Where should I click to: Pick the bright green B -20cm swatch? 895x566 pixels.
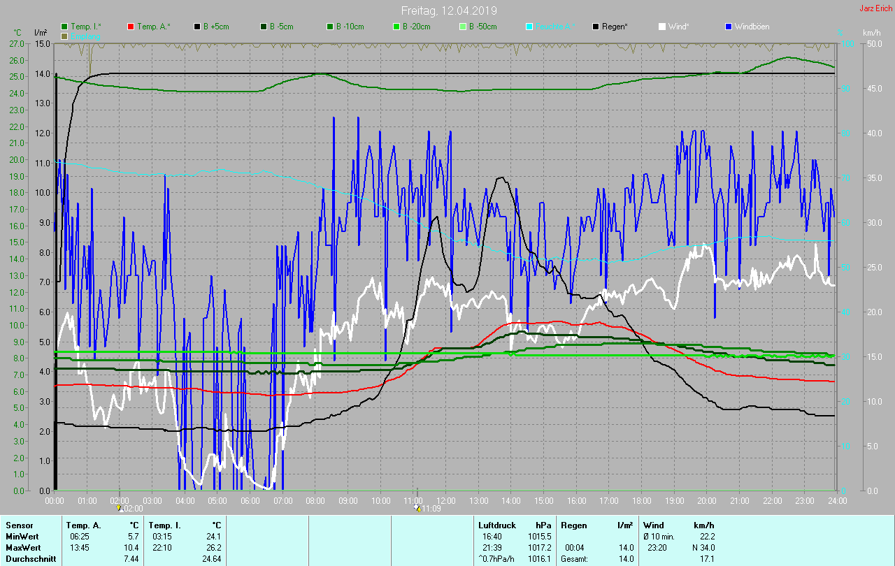coord(396,27)
